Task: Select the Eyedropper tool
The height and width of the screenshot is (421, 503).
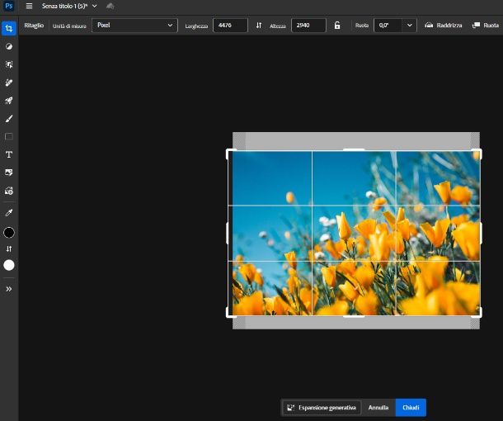Action: (x=9, y=212)
